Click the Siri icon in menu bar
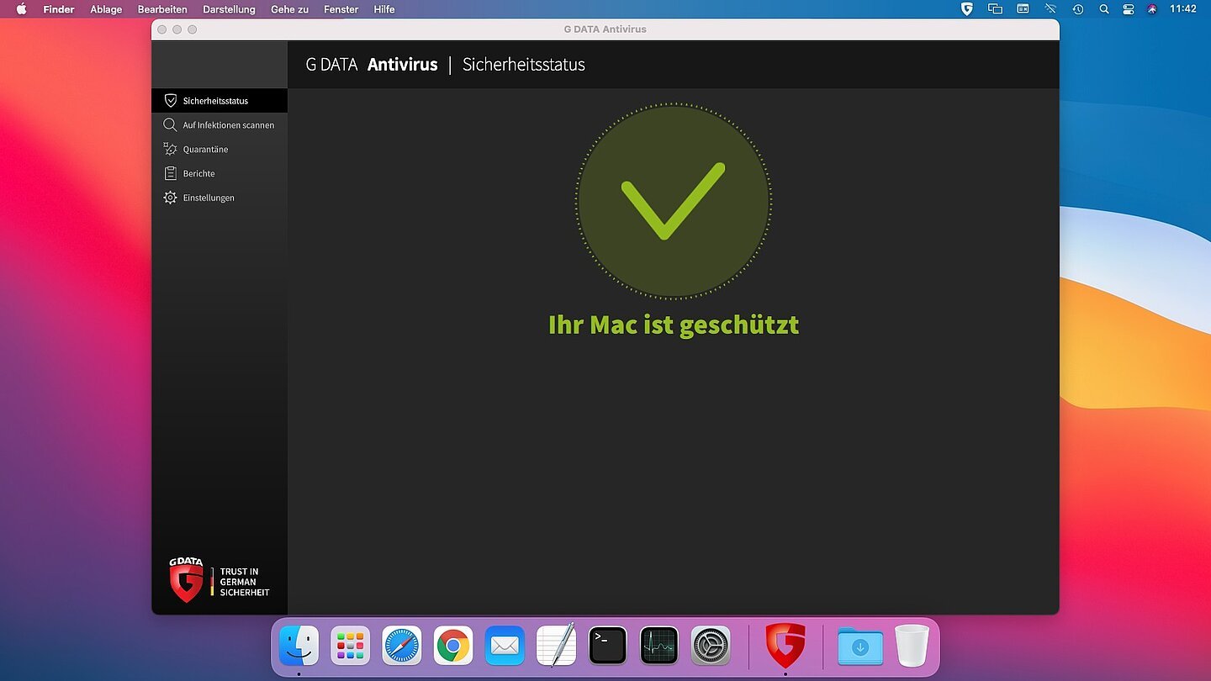This screenshot has height=681, width=1211. point(1152,9)
